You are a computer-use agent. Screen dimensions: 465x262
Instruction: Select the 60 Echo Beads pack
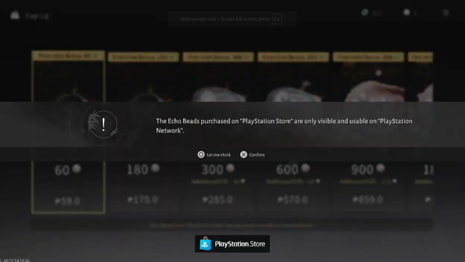click(68, 132)
